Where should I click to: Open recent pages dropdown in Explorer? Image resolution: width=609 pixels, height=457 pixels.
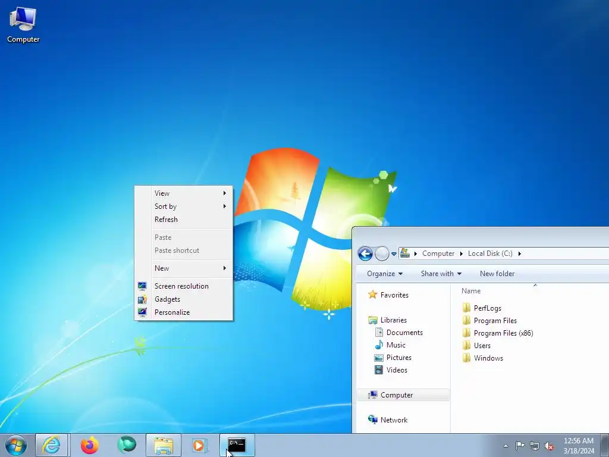(394, 254)
